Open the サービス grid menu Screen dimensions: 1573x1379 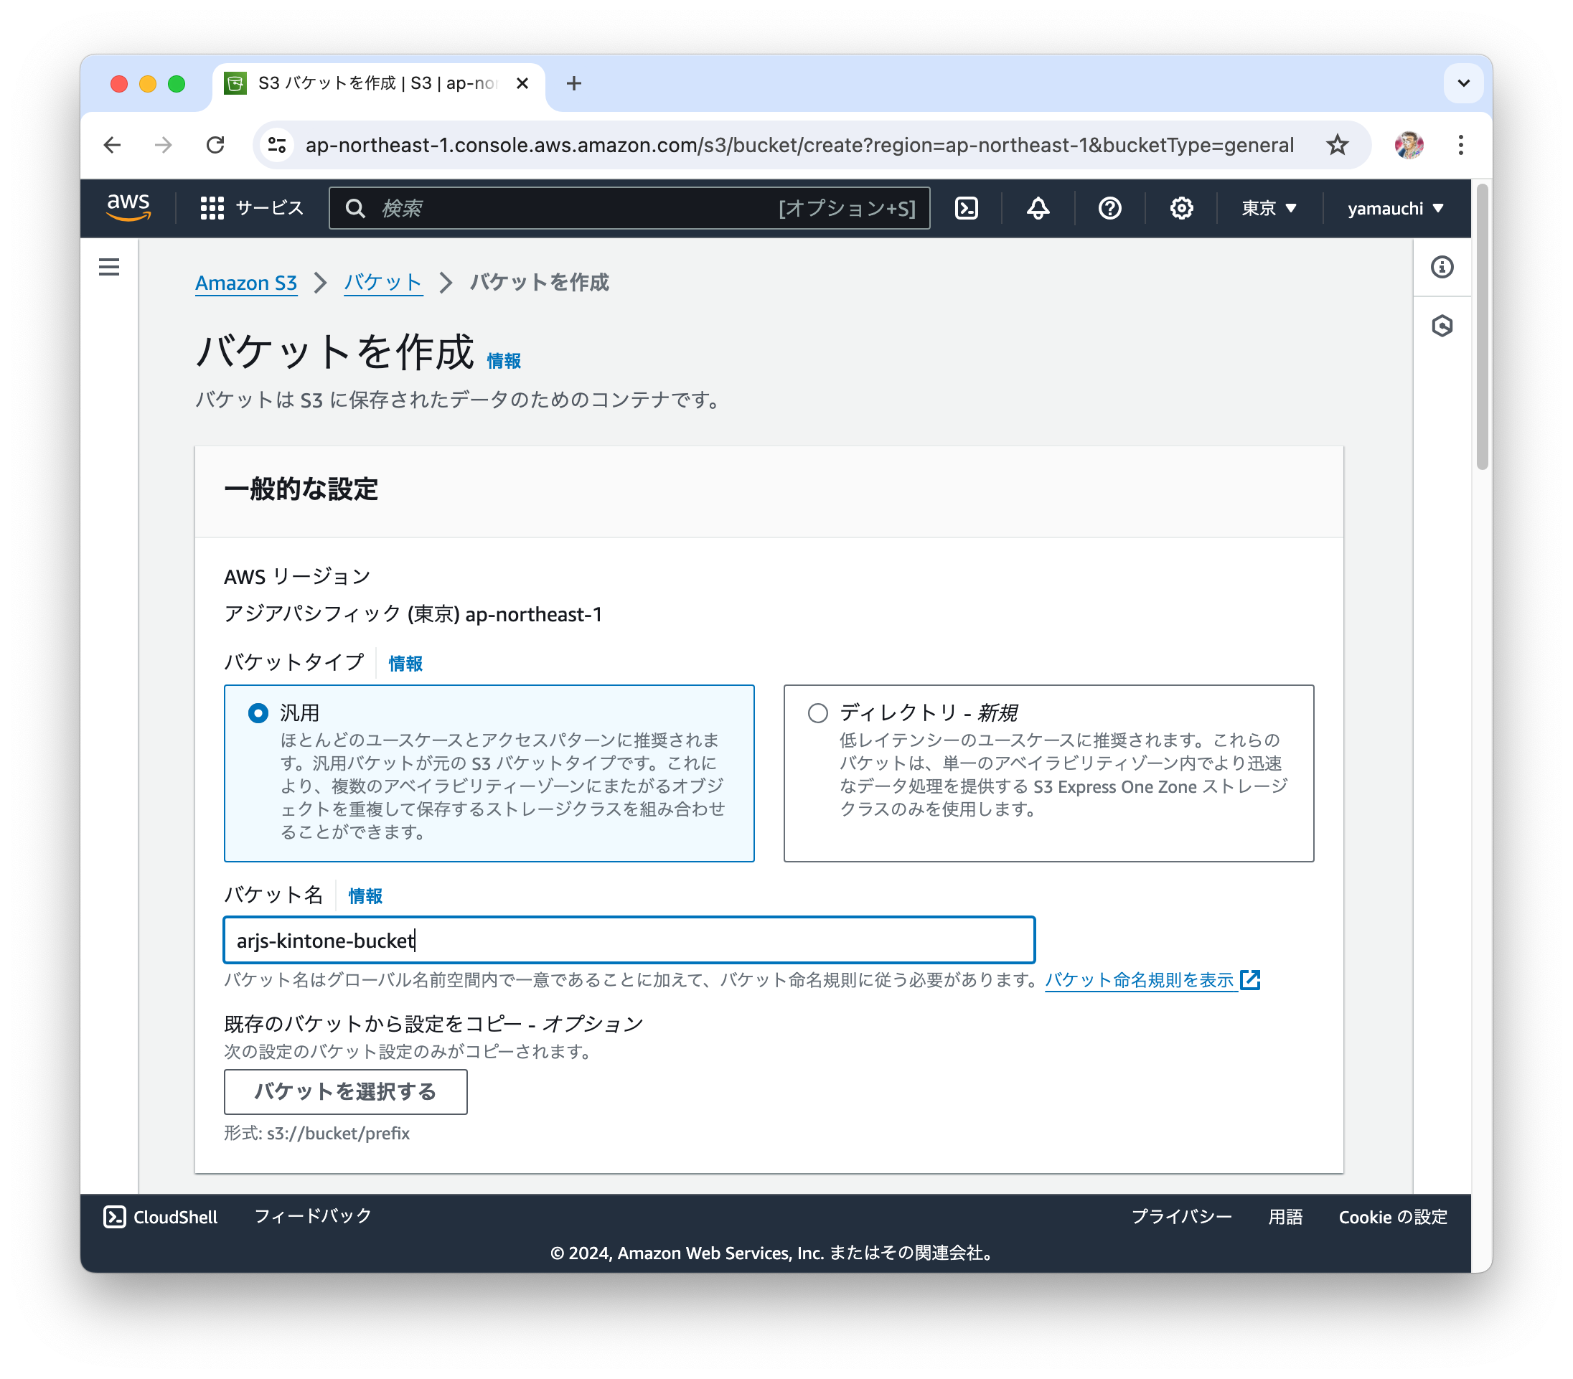[x=252, y=208]
